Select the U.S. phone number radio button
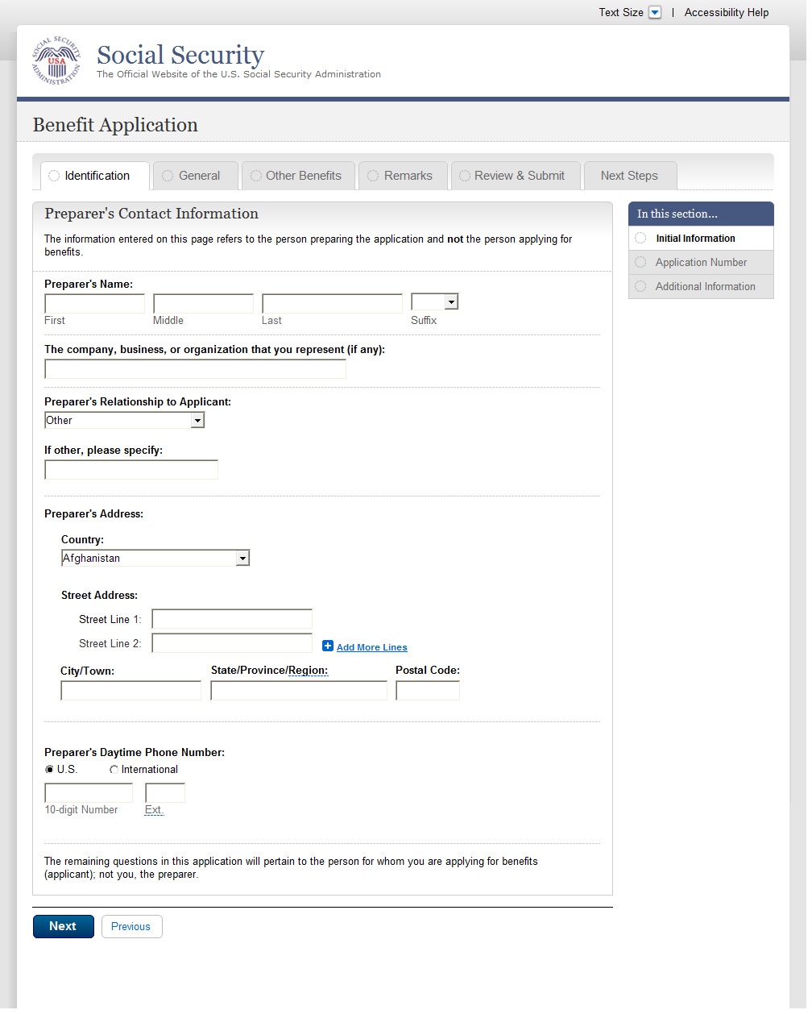 click(50, 770)
